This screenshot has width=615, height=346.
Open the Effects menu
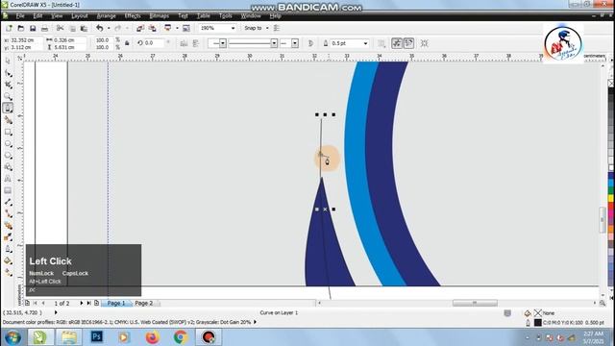(x=133, y=16)
